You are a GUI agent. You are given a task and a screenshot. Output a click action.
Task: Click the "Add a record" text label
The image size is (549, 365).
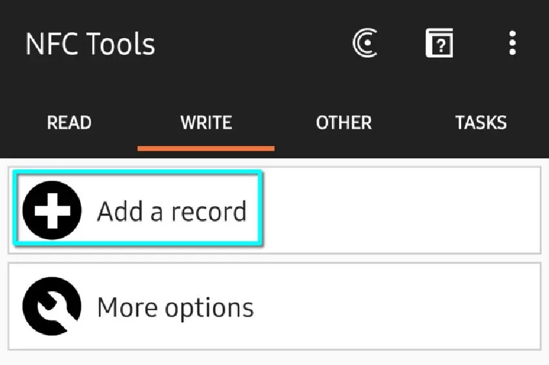(172, 211)
